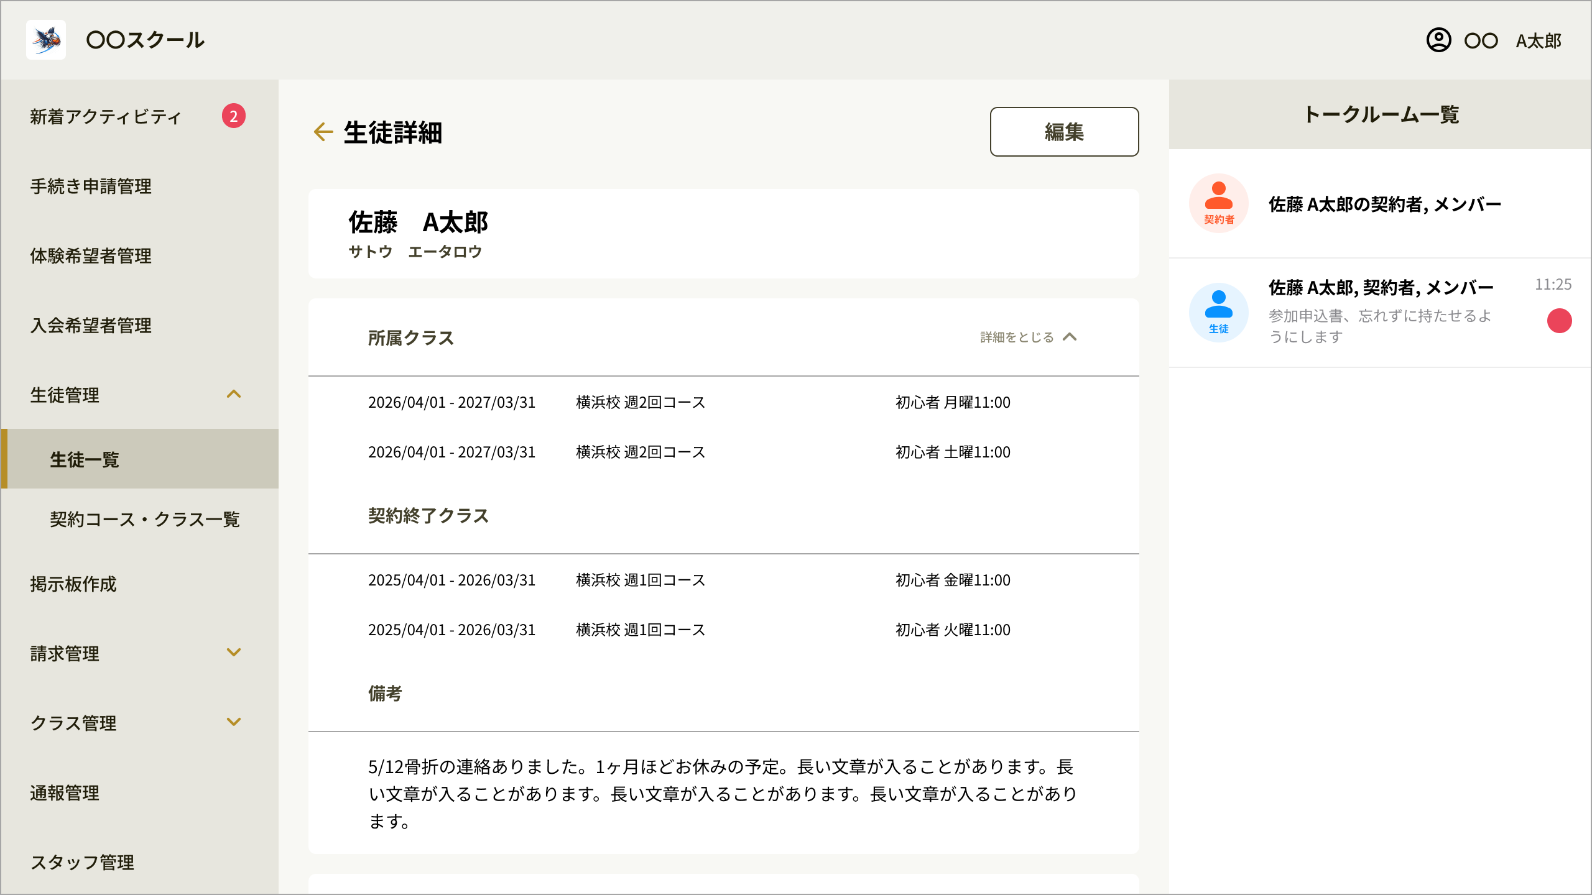Click the school logo icon

46,40
